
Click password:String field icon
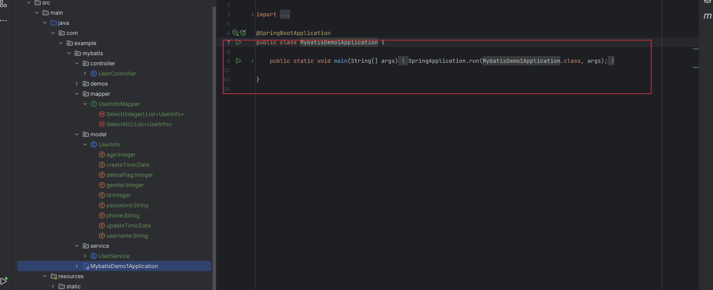[x=102, y=205]
